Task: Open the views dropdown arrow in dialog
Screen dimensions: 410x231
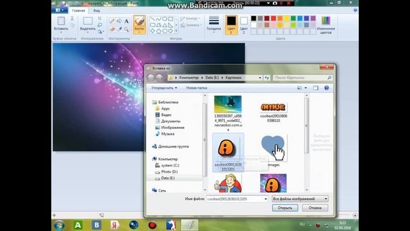Action: [306, 88]
